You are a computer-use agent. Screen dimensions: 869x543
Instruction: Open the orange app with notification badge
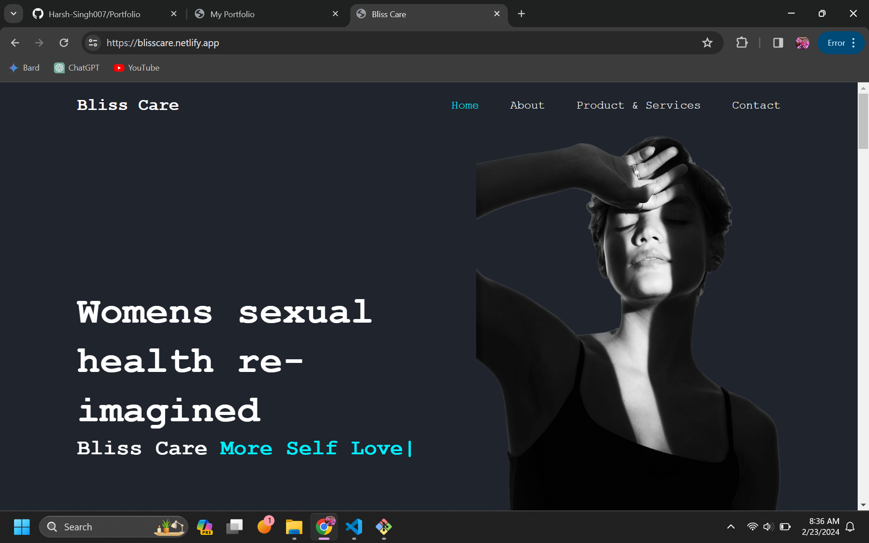coord(264,527)
